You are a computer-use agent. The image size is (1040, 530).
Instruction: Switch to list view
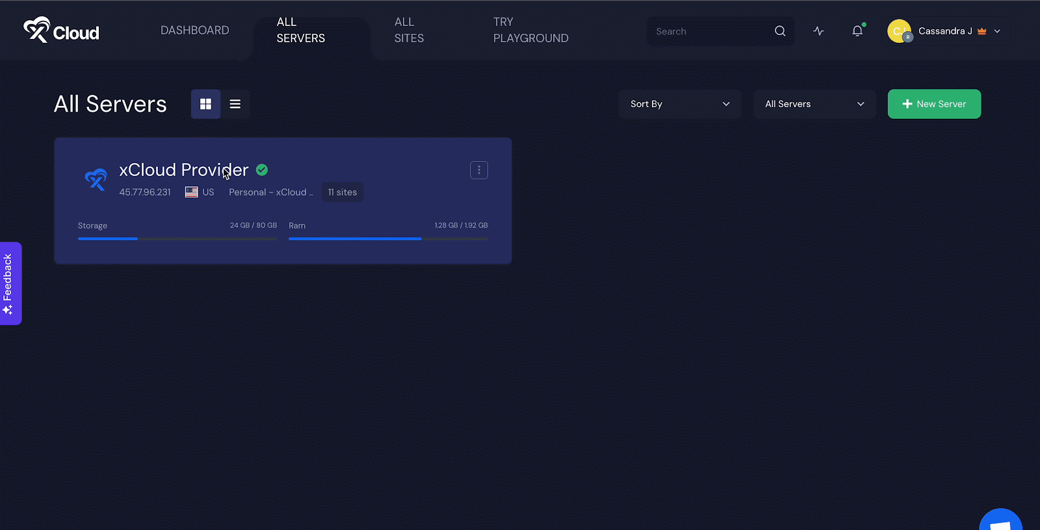pos(235,104)
